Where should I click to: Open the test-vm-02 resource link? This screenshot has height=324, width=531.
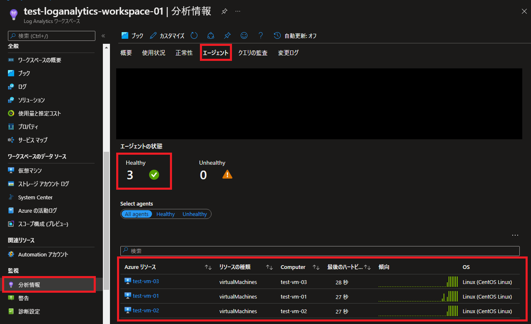[146, 311]
